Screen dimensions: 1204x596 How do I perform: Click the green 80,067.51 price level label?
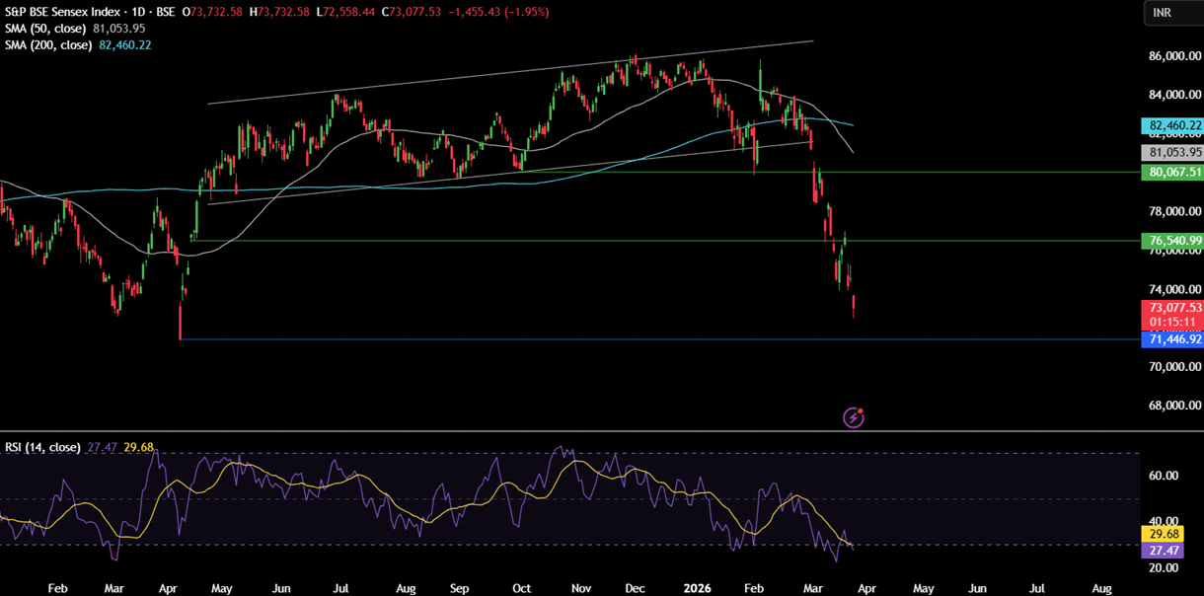pyautogui.click(x=1173, y=172)
